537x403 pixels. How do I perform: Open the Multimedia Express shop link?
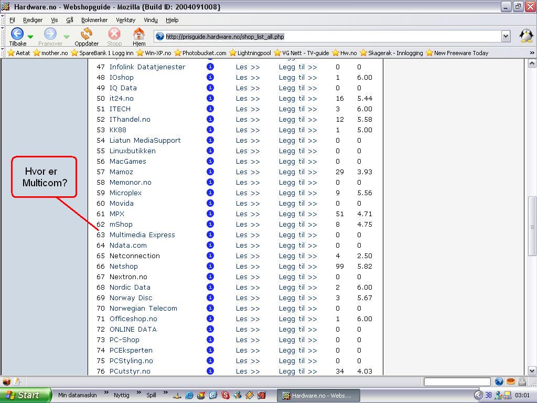(142, 235)
